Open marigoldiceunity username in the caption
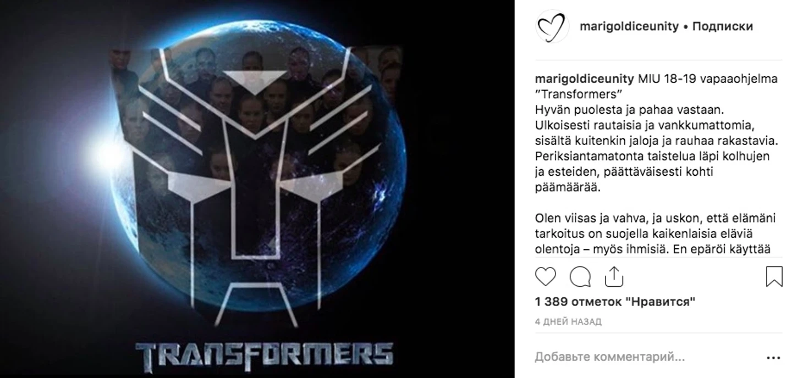The width and height of the screenshot is (803, 378). pos(584,79)
